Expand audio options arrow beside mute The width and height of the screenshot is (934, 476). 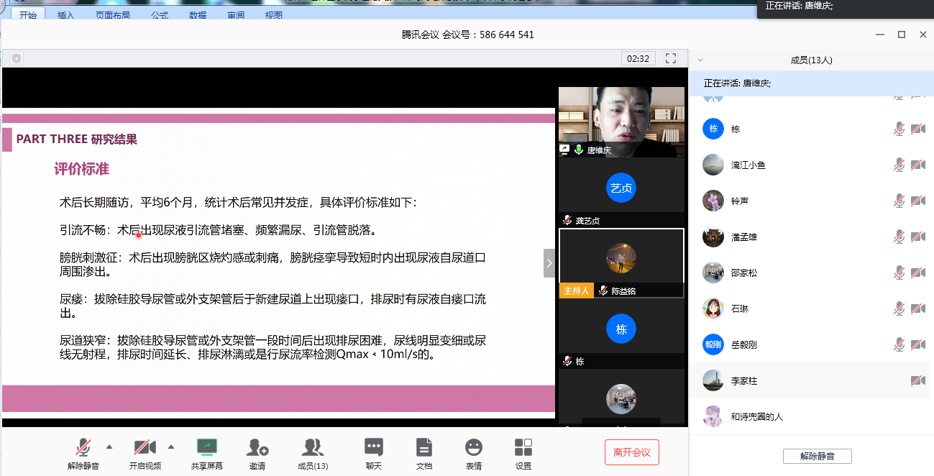click(x=109, y=447)
